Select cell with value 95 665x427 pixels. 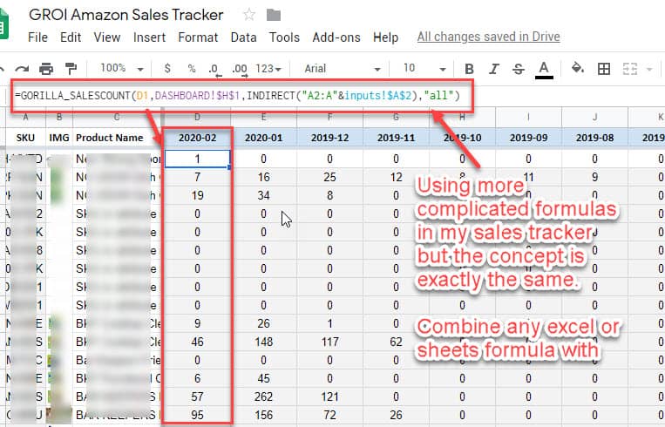tap(197, 415)
